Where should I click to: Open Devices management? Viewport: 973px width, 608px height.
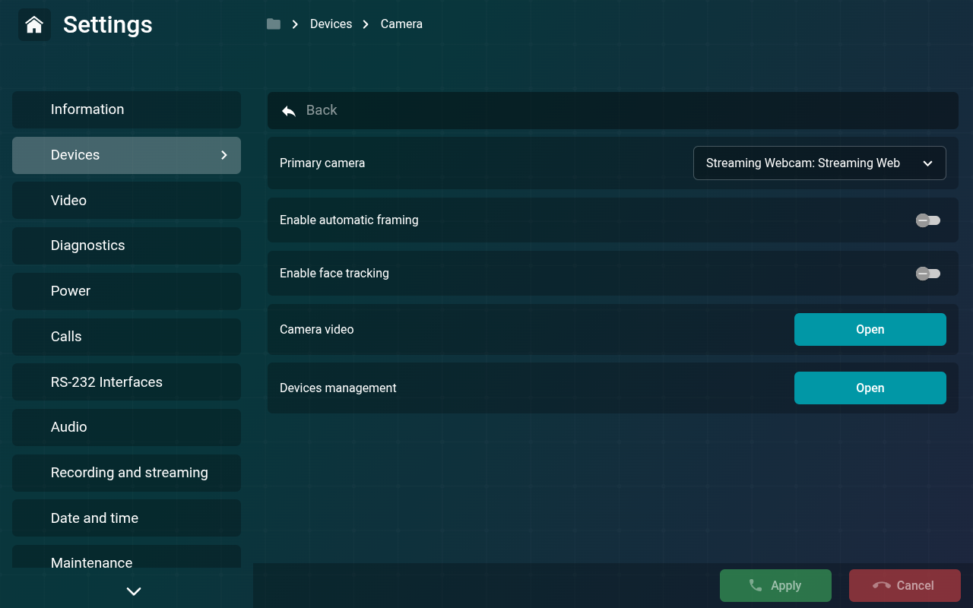pos(870,388)
